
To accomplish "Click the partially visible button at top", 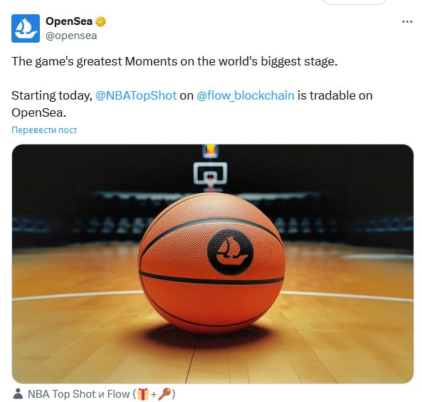I will pyautogui.click(x=354, y=2).
